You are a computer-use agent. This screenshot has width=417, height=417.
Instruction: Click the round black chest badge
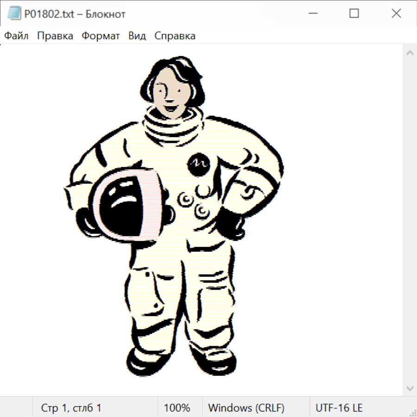199,163
